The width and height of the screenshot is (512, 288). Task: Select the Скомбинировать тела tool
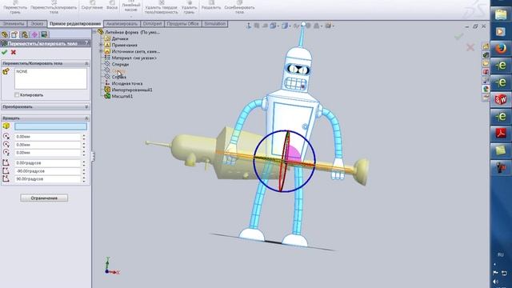tap(239, 7)
